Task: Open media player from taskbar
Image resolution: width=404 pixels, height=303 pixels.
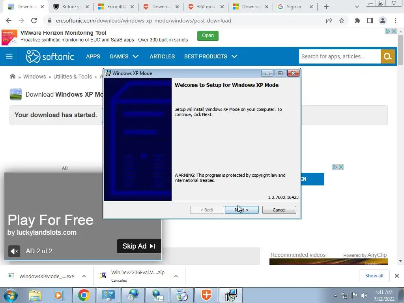Action: pos(58,295)
